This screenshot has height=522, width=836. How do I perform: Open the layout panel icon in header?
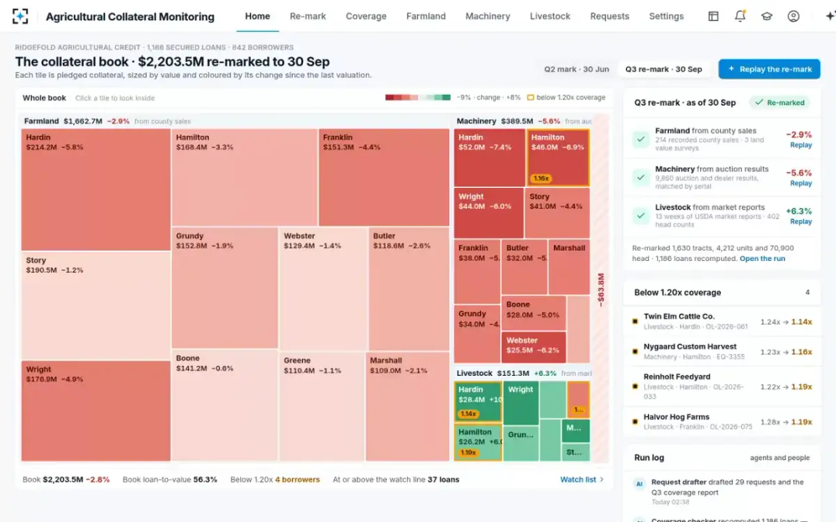pyautogui.click(x=713, y=16)
